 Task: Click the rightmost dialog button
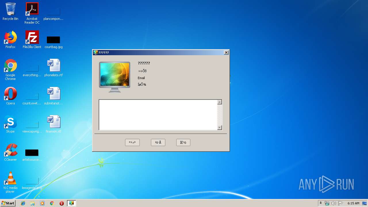[x=183, y=142]
